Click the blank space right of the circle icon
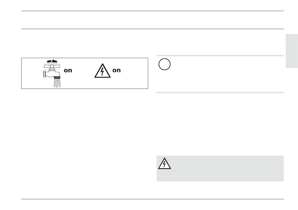 coord(225,73)
